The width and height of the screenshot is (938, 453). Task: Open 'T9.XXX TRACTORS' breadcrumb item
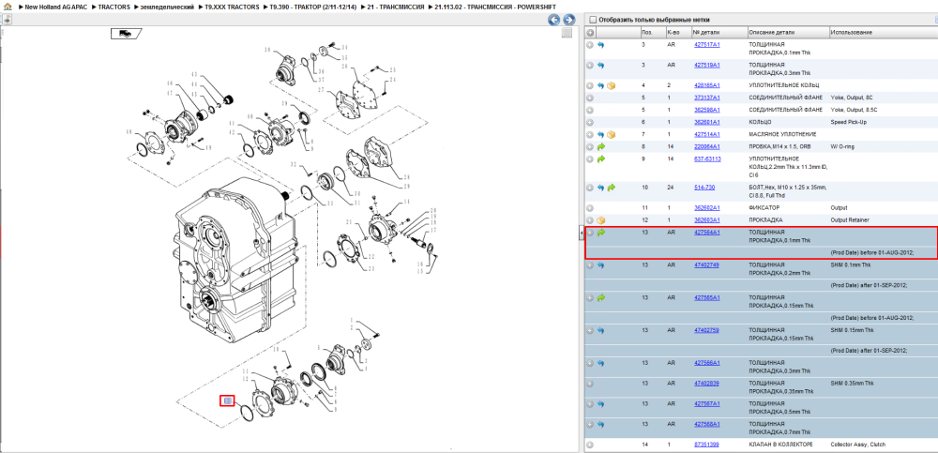[232, 7]
